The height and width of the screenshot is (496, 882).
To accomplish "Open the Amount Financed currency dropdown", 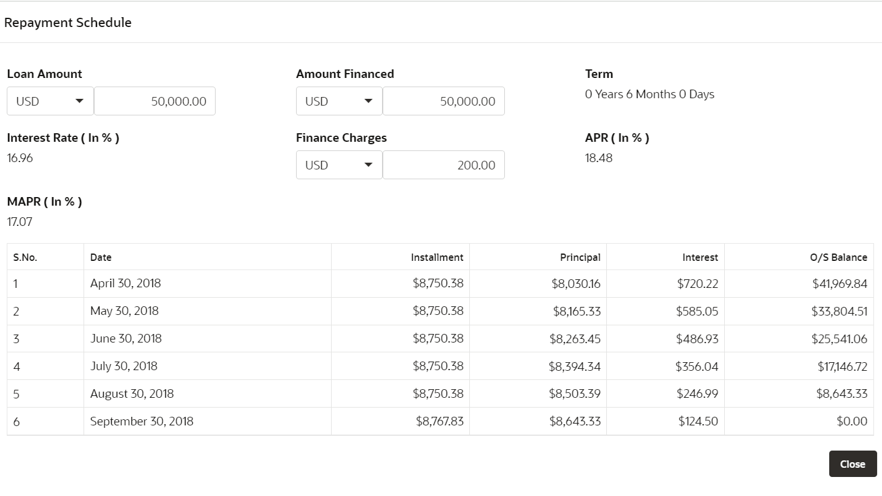I will pyautogui.click(x=338, y=101).
